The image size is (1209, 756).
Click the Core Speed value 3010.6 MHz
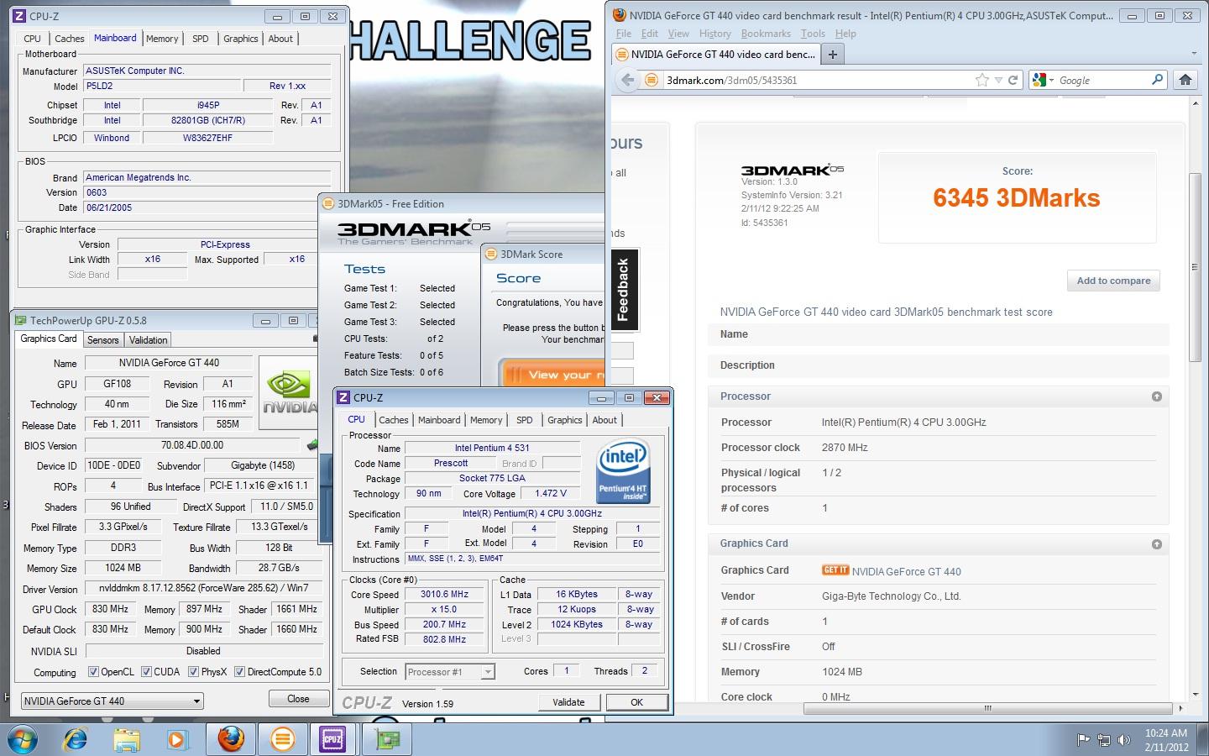tap(444, 594)
